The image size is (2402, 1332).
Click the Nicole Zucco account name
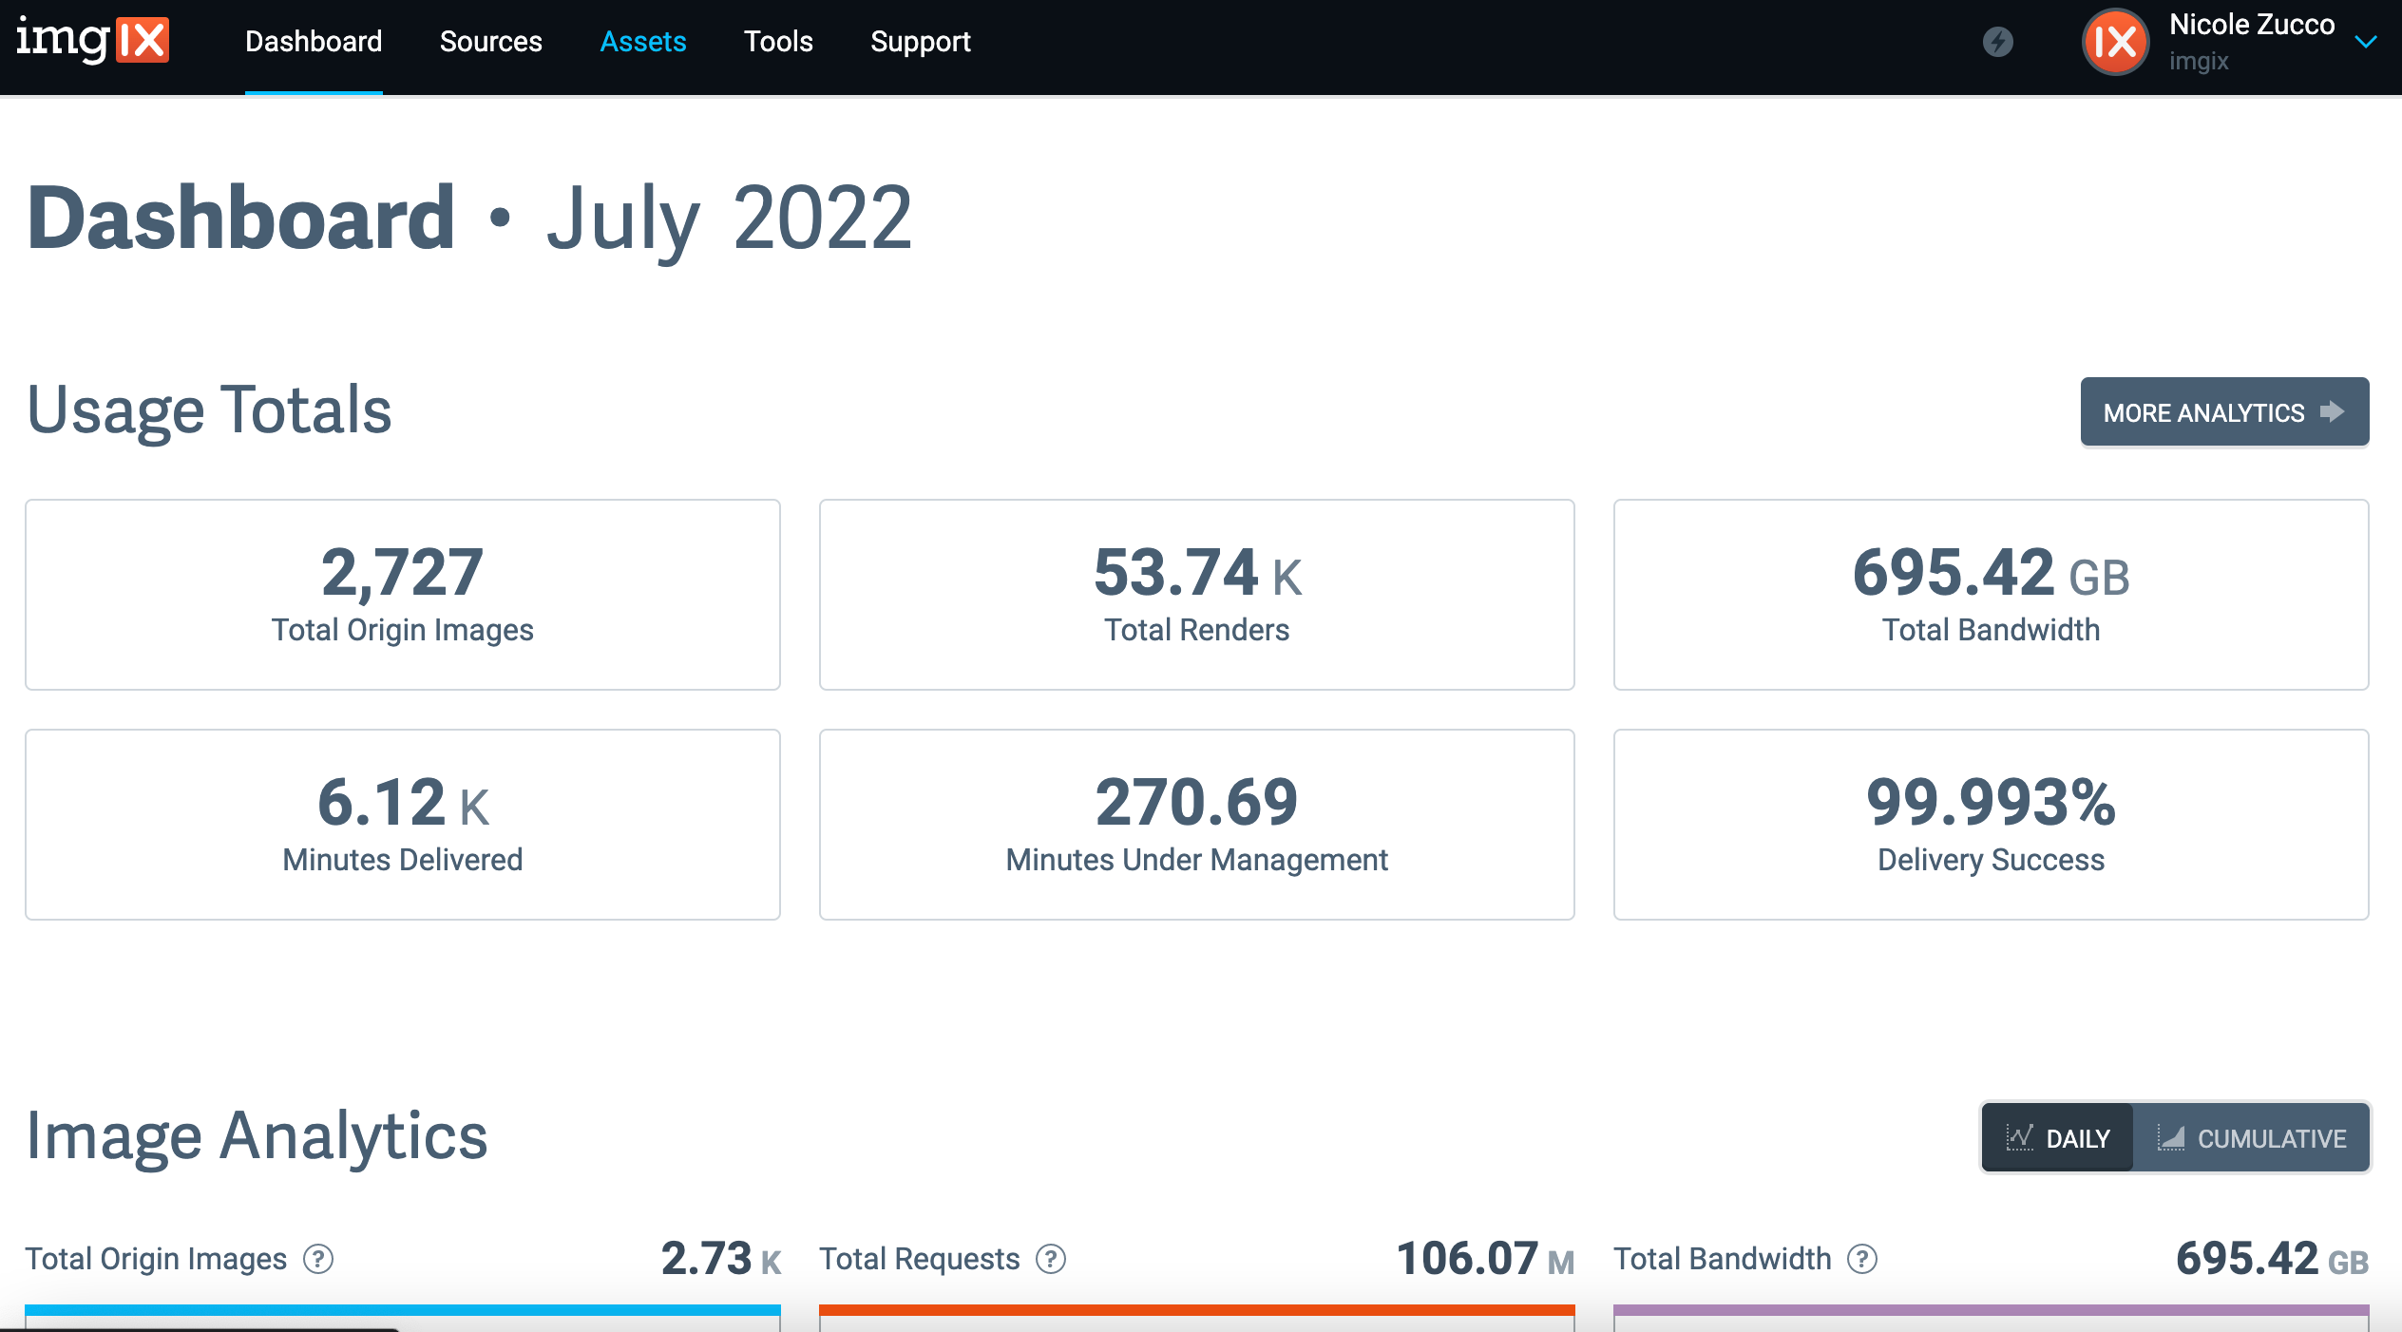[2252, 24]
